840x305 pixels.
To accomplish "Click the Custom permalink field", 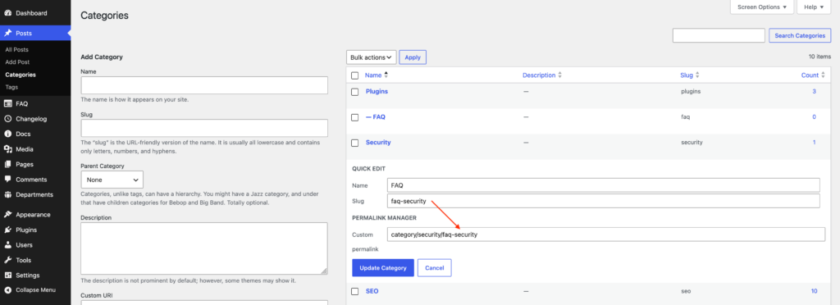I will [x=606, y=234].
